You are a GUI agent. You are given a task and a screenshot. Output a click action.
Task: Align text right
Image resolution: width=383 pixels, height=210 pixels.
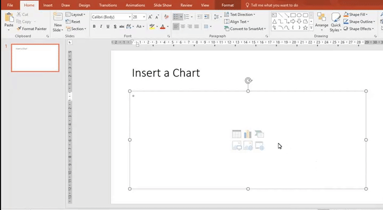pyautogui.click(x=189, y=26)
